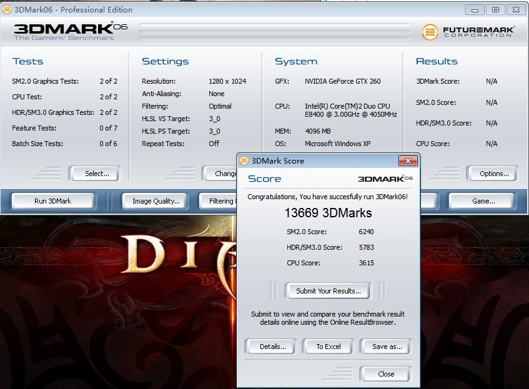The image size is (529, 389).
Task: Open the Options... button under Results
Action: [x=492, y=174]
